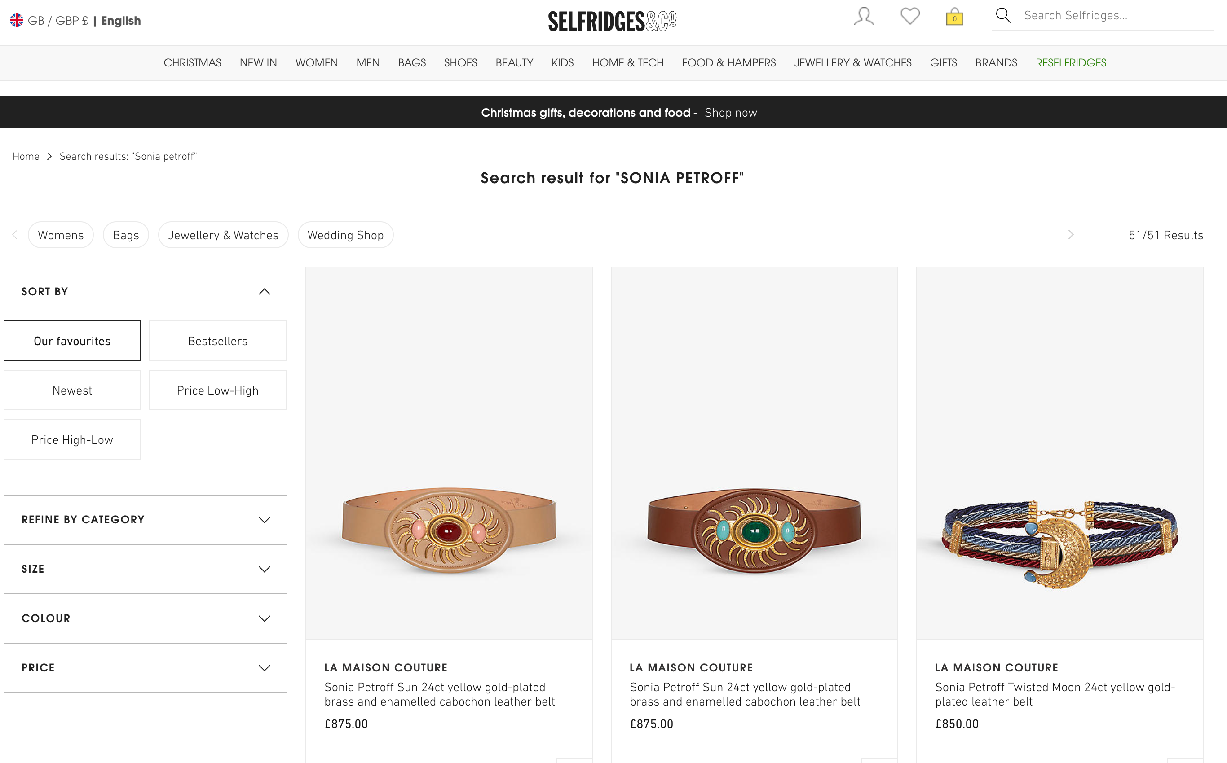1227x763 pixels.
Task: Click the UK flag region icon
Action: (x=17, y=21)
